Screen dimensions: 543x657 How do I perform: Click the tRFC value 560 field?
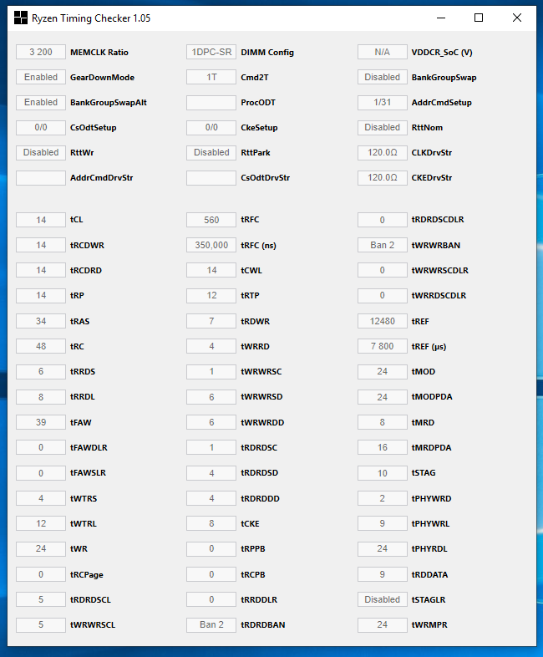[211, 220]
